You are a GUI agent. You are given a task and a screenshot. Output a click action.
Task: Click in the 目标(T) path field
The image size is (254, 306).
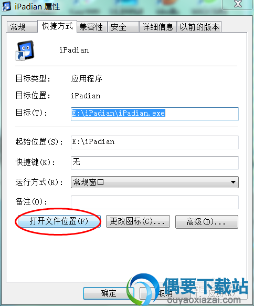[155, 114]
